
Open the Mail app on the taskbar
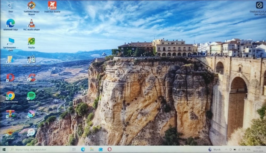(101, 150)
